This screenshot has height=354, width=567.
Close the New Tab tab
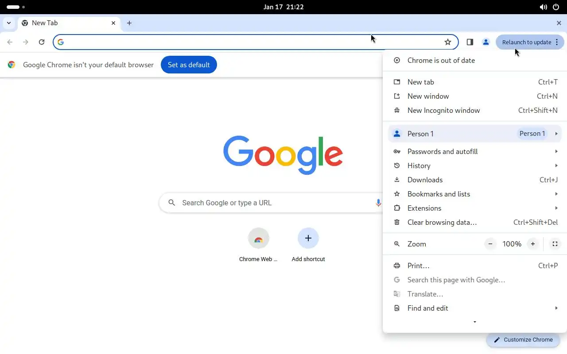pos(113,23)
